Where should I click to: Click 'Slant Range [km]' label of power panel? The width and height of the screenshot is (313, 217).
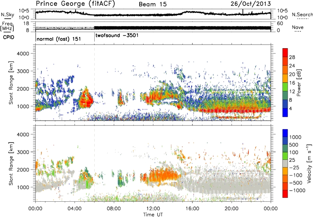click(x=11, y=83)
